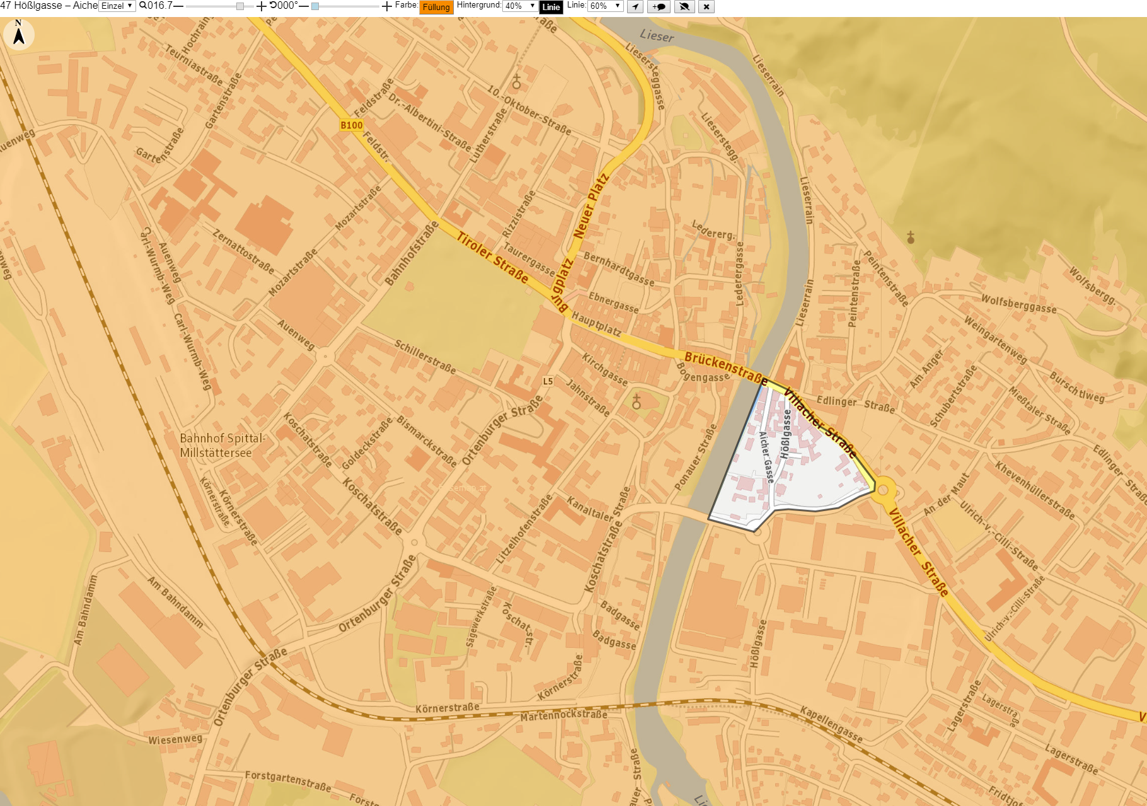
Task: Click the rotation reset arrow icon
Action: 273,5
